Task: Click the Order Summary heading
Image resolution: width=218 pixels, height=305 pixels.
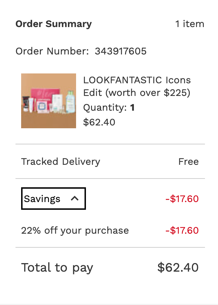Action: (x=54, y=24)
